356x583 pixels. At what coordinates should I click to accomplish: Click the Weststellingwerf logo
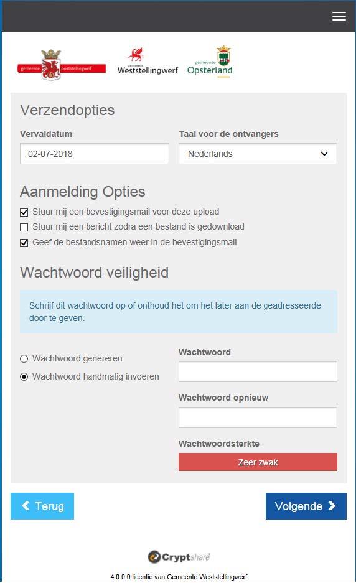point(148,62)
